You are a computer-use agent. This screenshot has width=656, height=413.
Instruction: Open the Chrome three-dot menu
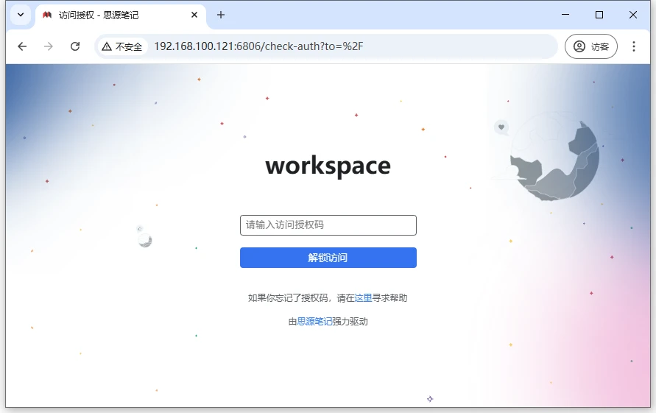click(x=633, y=46)
